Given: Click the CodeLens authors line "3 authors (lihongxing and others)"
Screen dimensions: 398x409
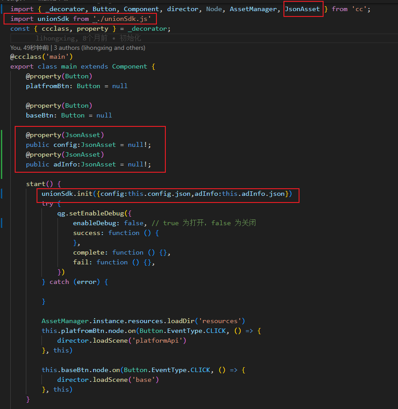Looking at the screenshot, I should (x=100, y=48).
